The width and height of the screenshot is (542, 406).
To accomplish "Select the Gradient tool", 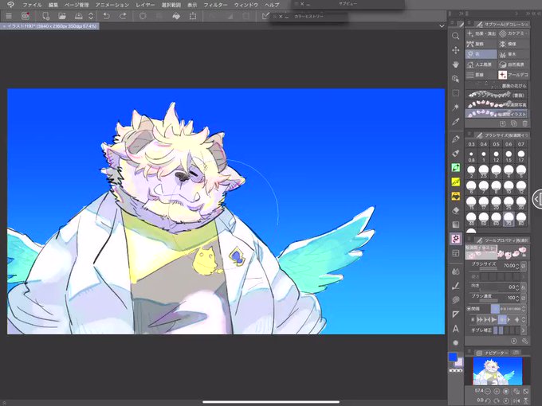I will 456,224.
